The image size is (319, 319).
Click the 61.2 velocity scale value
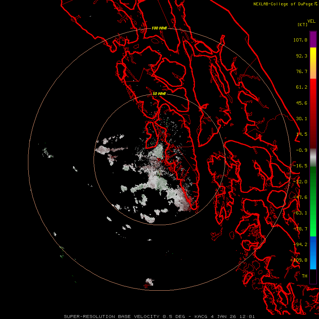(302, 87)
